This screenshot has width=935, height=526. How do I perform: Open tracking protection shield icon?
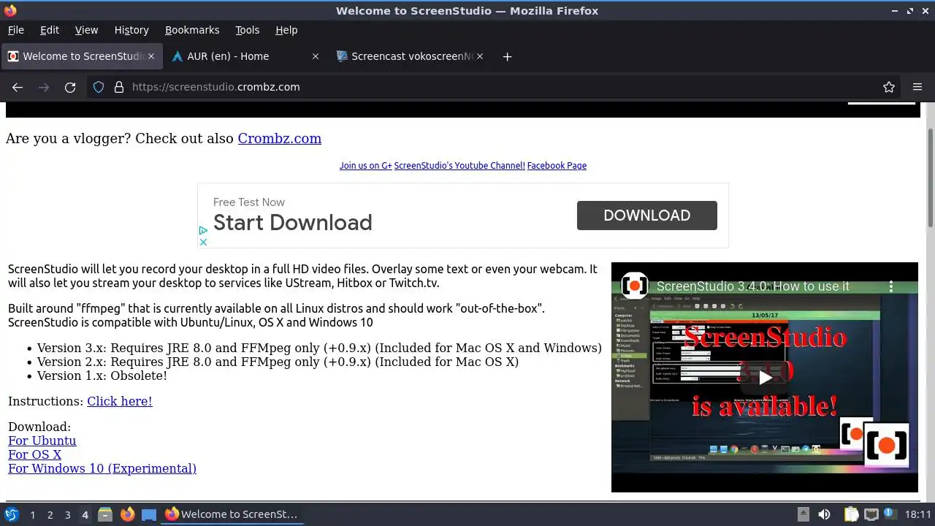[99, 87]
